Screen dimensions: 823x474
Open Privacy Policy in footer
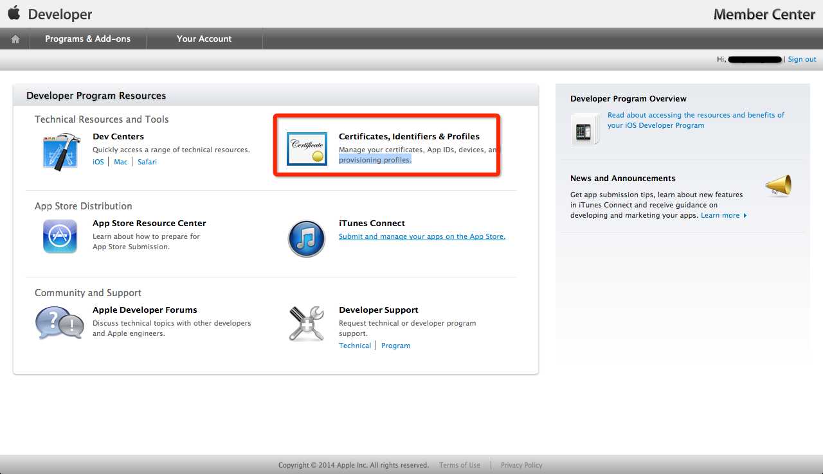pos(521,465)
